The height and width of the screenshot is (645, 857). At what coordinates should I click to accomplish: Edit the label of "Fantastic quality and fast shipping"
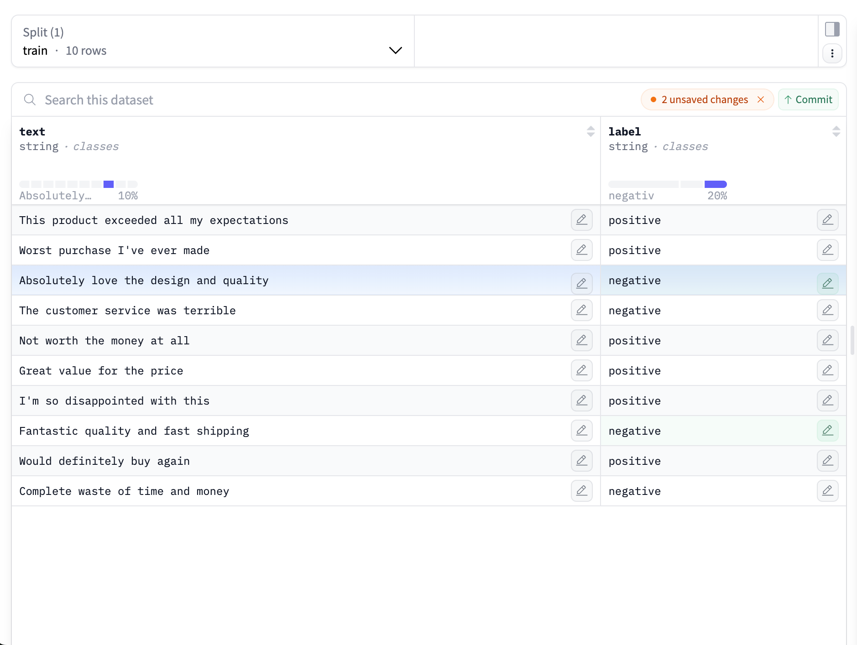click(827, 430)
